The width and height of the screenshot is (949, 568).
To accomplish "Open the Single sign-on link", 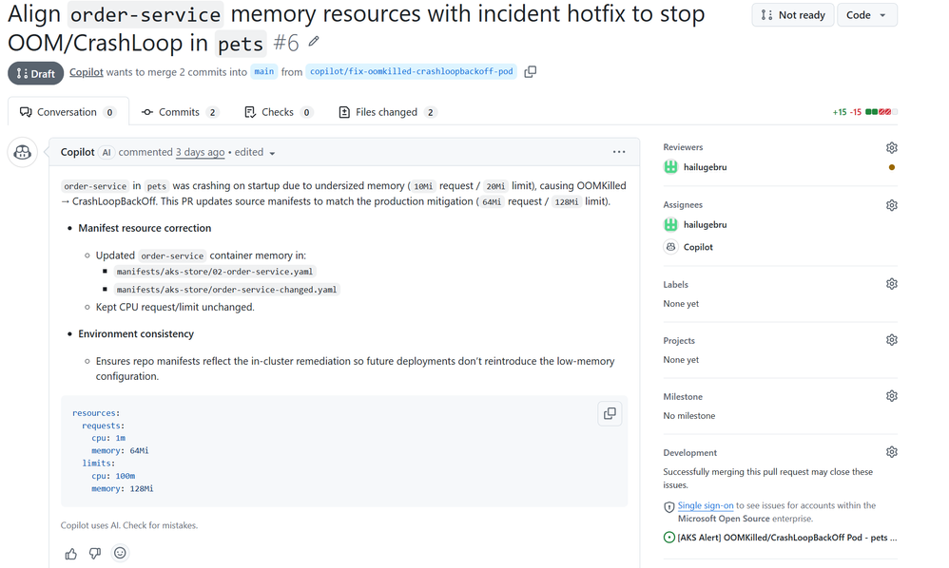I will click(x=706, y=505).
